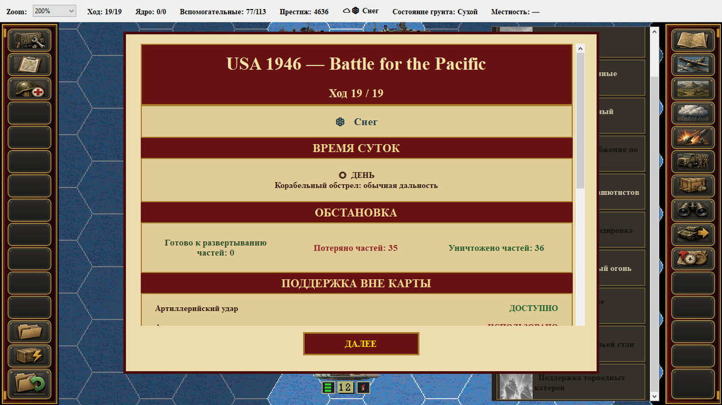The height and width of the screenshot is (405, 722).
Task: Click the crate with lightning bolt icon
Action: [29, 355]
